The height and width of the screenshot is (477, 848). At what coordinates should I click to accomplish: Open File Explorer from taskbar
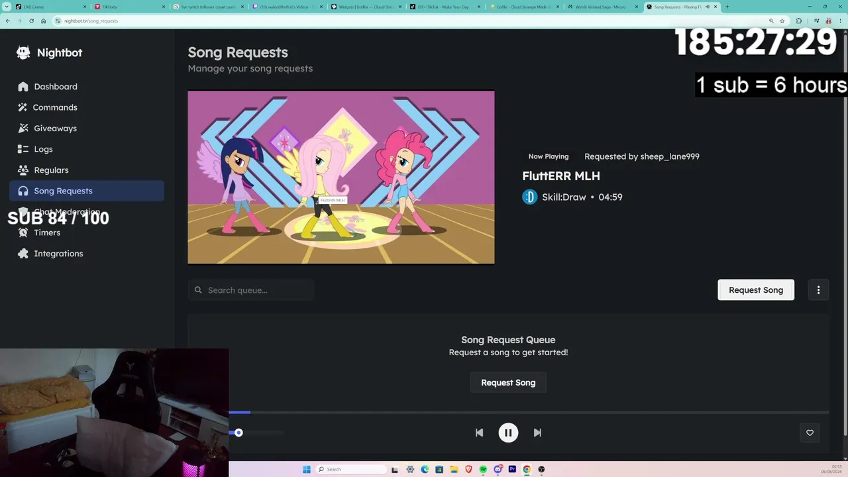coord(454,469)
